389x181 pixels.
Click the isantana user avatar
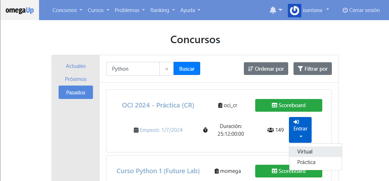[295, 10]
